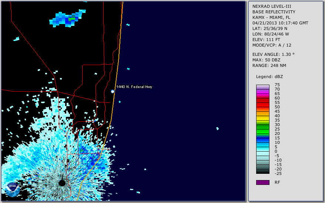Click the purple RF color swatch
Screen dimensions: 325x203
(x=262, y=182)
